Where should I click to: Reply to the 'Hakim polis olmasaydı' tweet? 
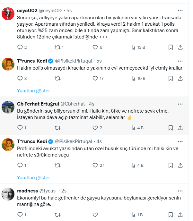pos(20,78)
